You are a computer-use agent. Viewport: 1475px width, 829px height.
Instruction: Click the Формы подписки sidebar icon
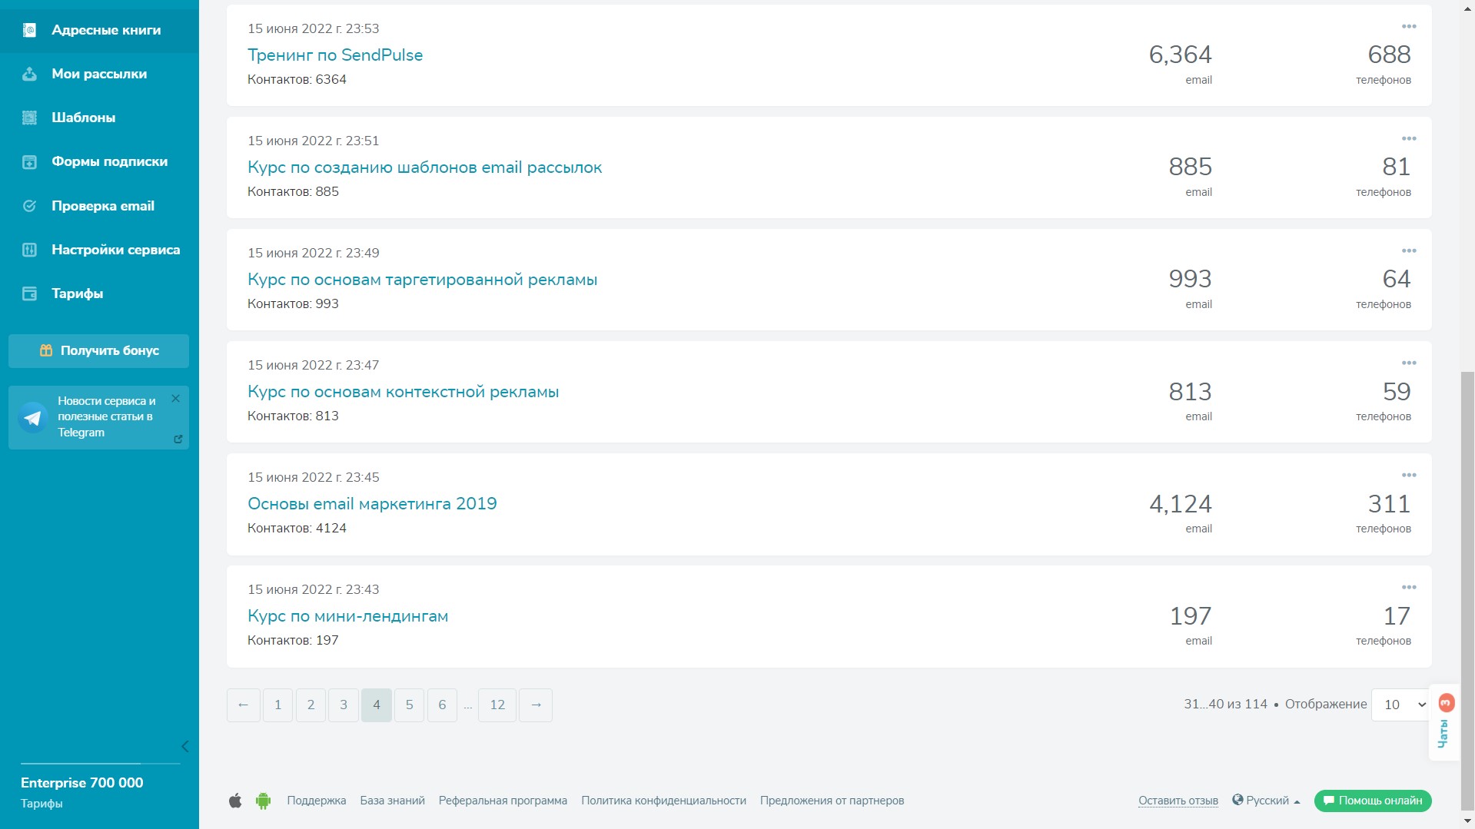coord(29,161)
